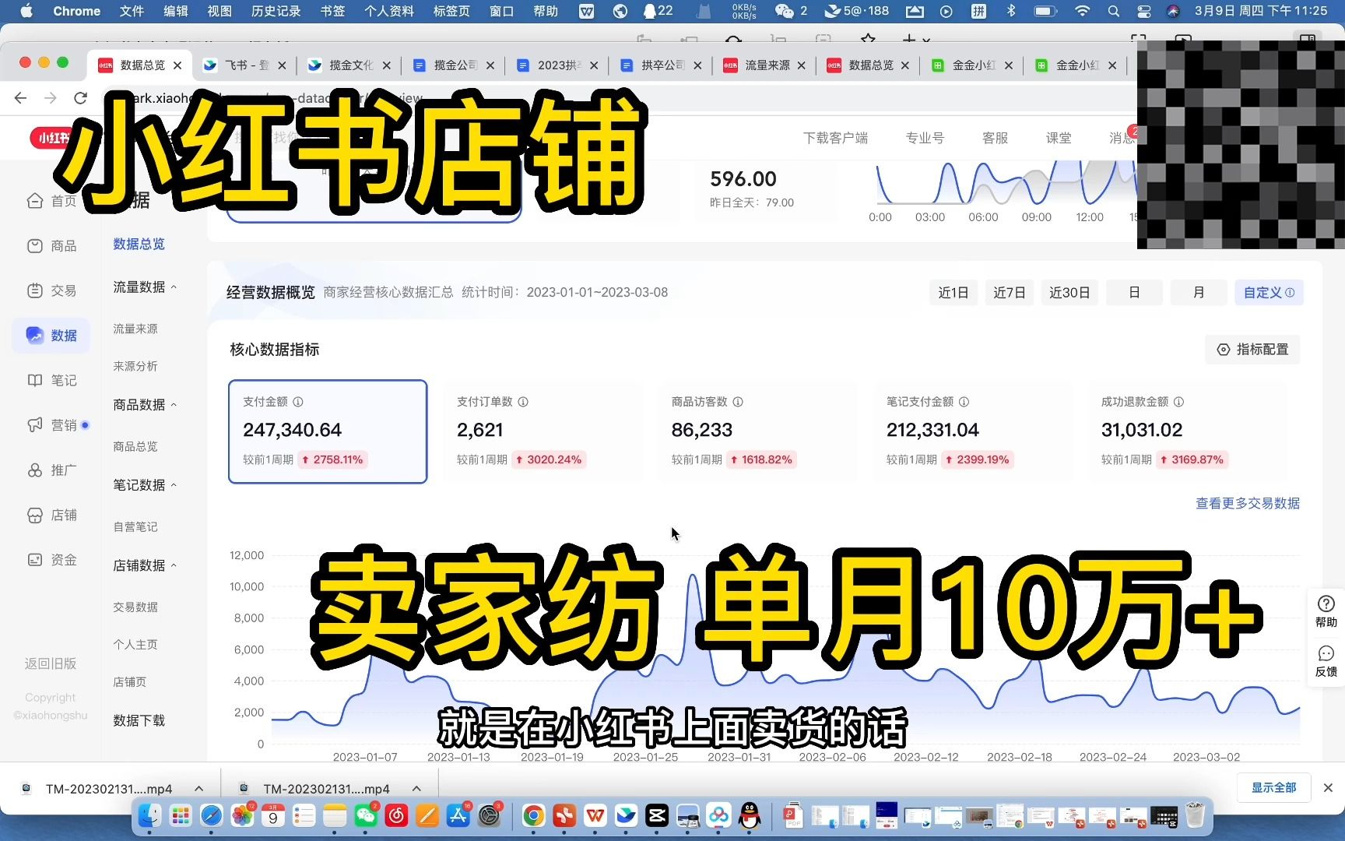Open the 流量来源 sidebar submenu
The image size is (1345, 841).
135,329
